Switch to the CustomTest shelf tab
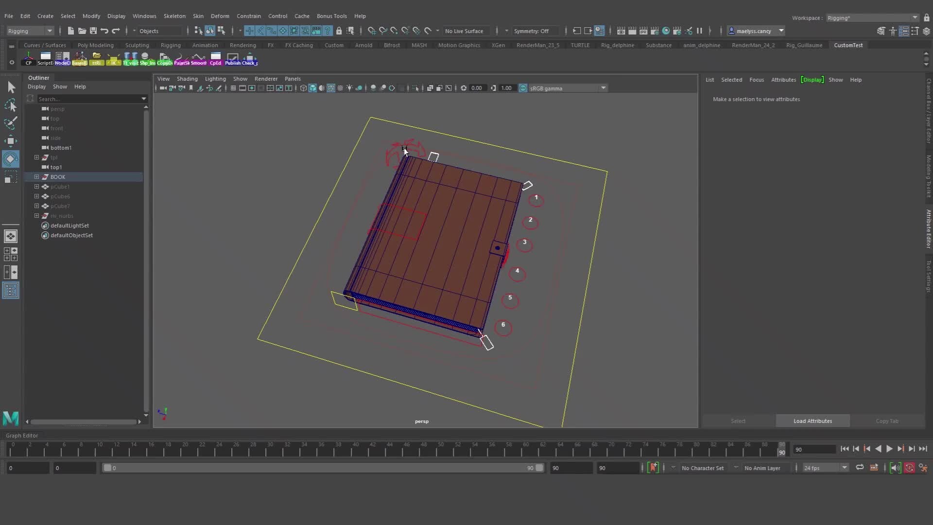This screenshot has height=525, width=933. (848, 45)
